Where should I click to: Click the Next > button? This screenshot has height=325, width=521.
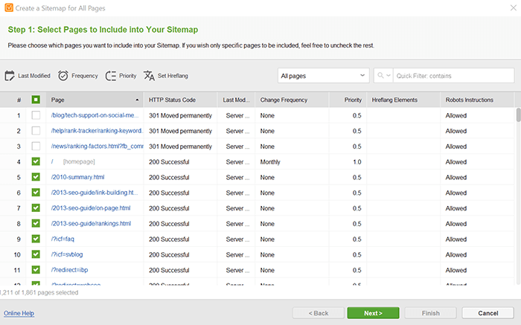[x=373, y=313]
